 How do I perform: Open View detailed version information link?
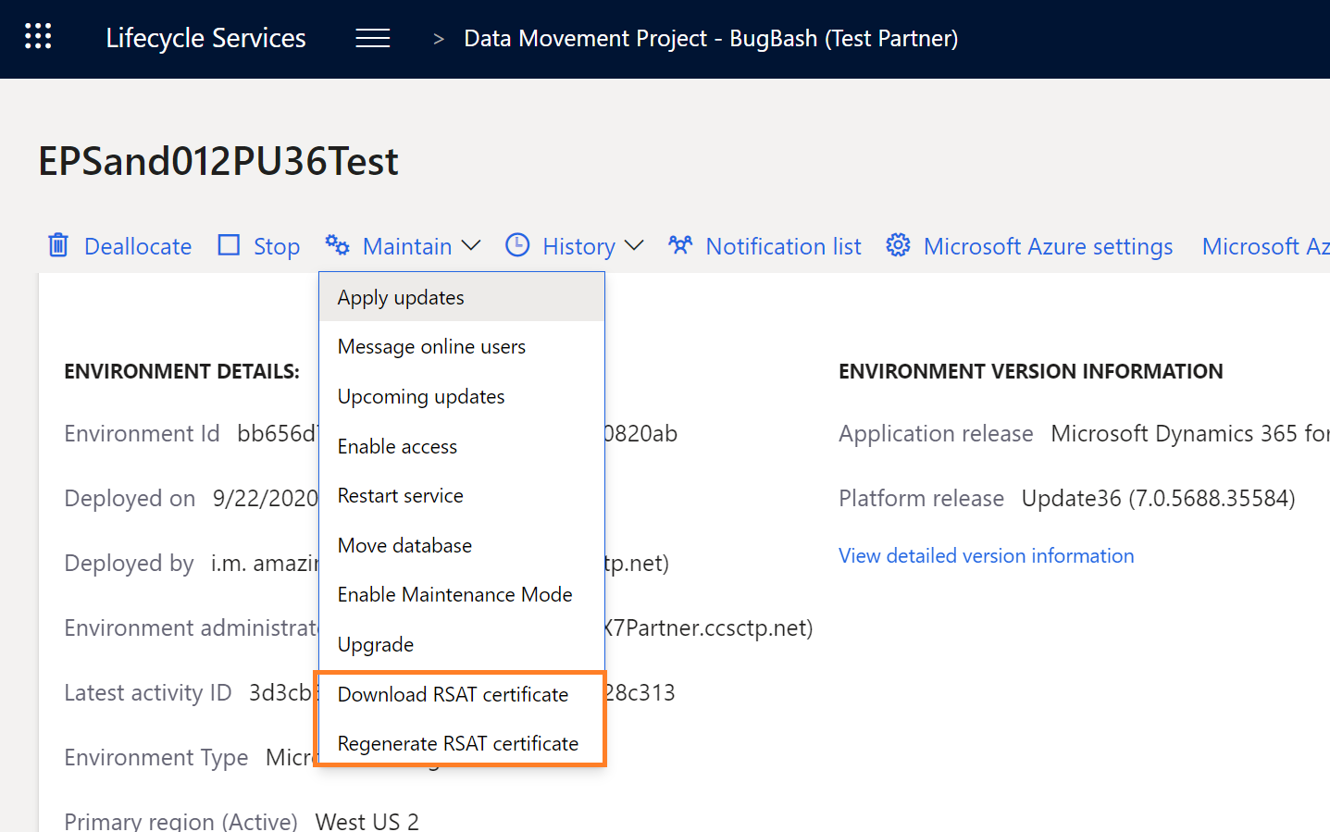(986, 555)
